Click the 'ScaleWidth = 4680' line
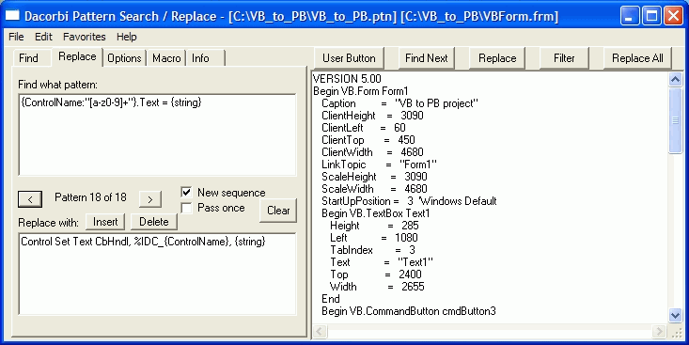 (x=374, y=189)
